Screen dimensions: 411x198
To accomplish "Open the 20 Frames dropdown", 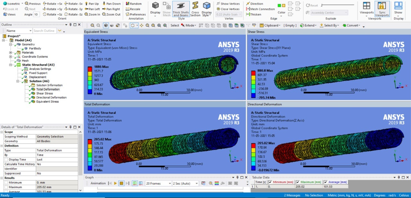I will pos(169,183).
